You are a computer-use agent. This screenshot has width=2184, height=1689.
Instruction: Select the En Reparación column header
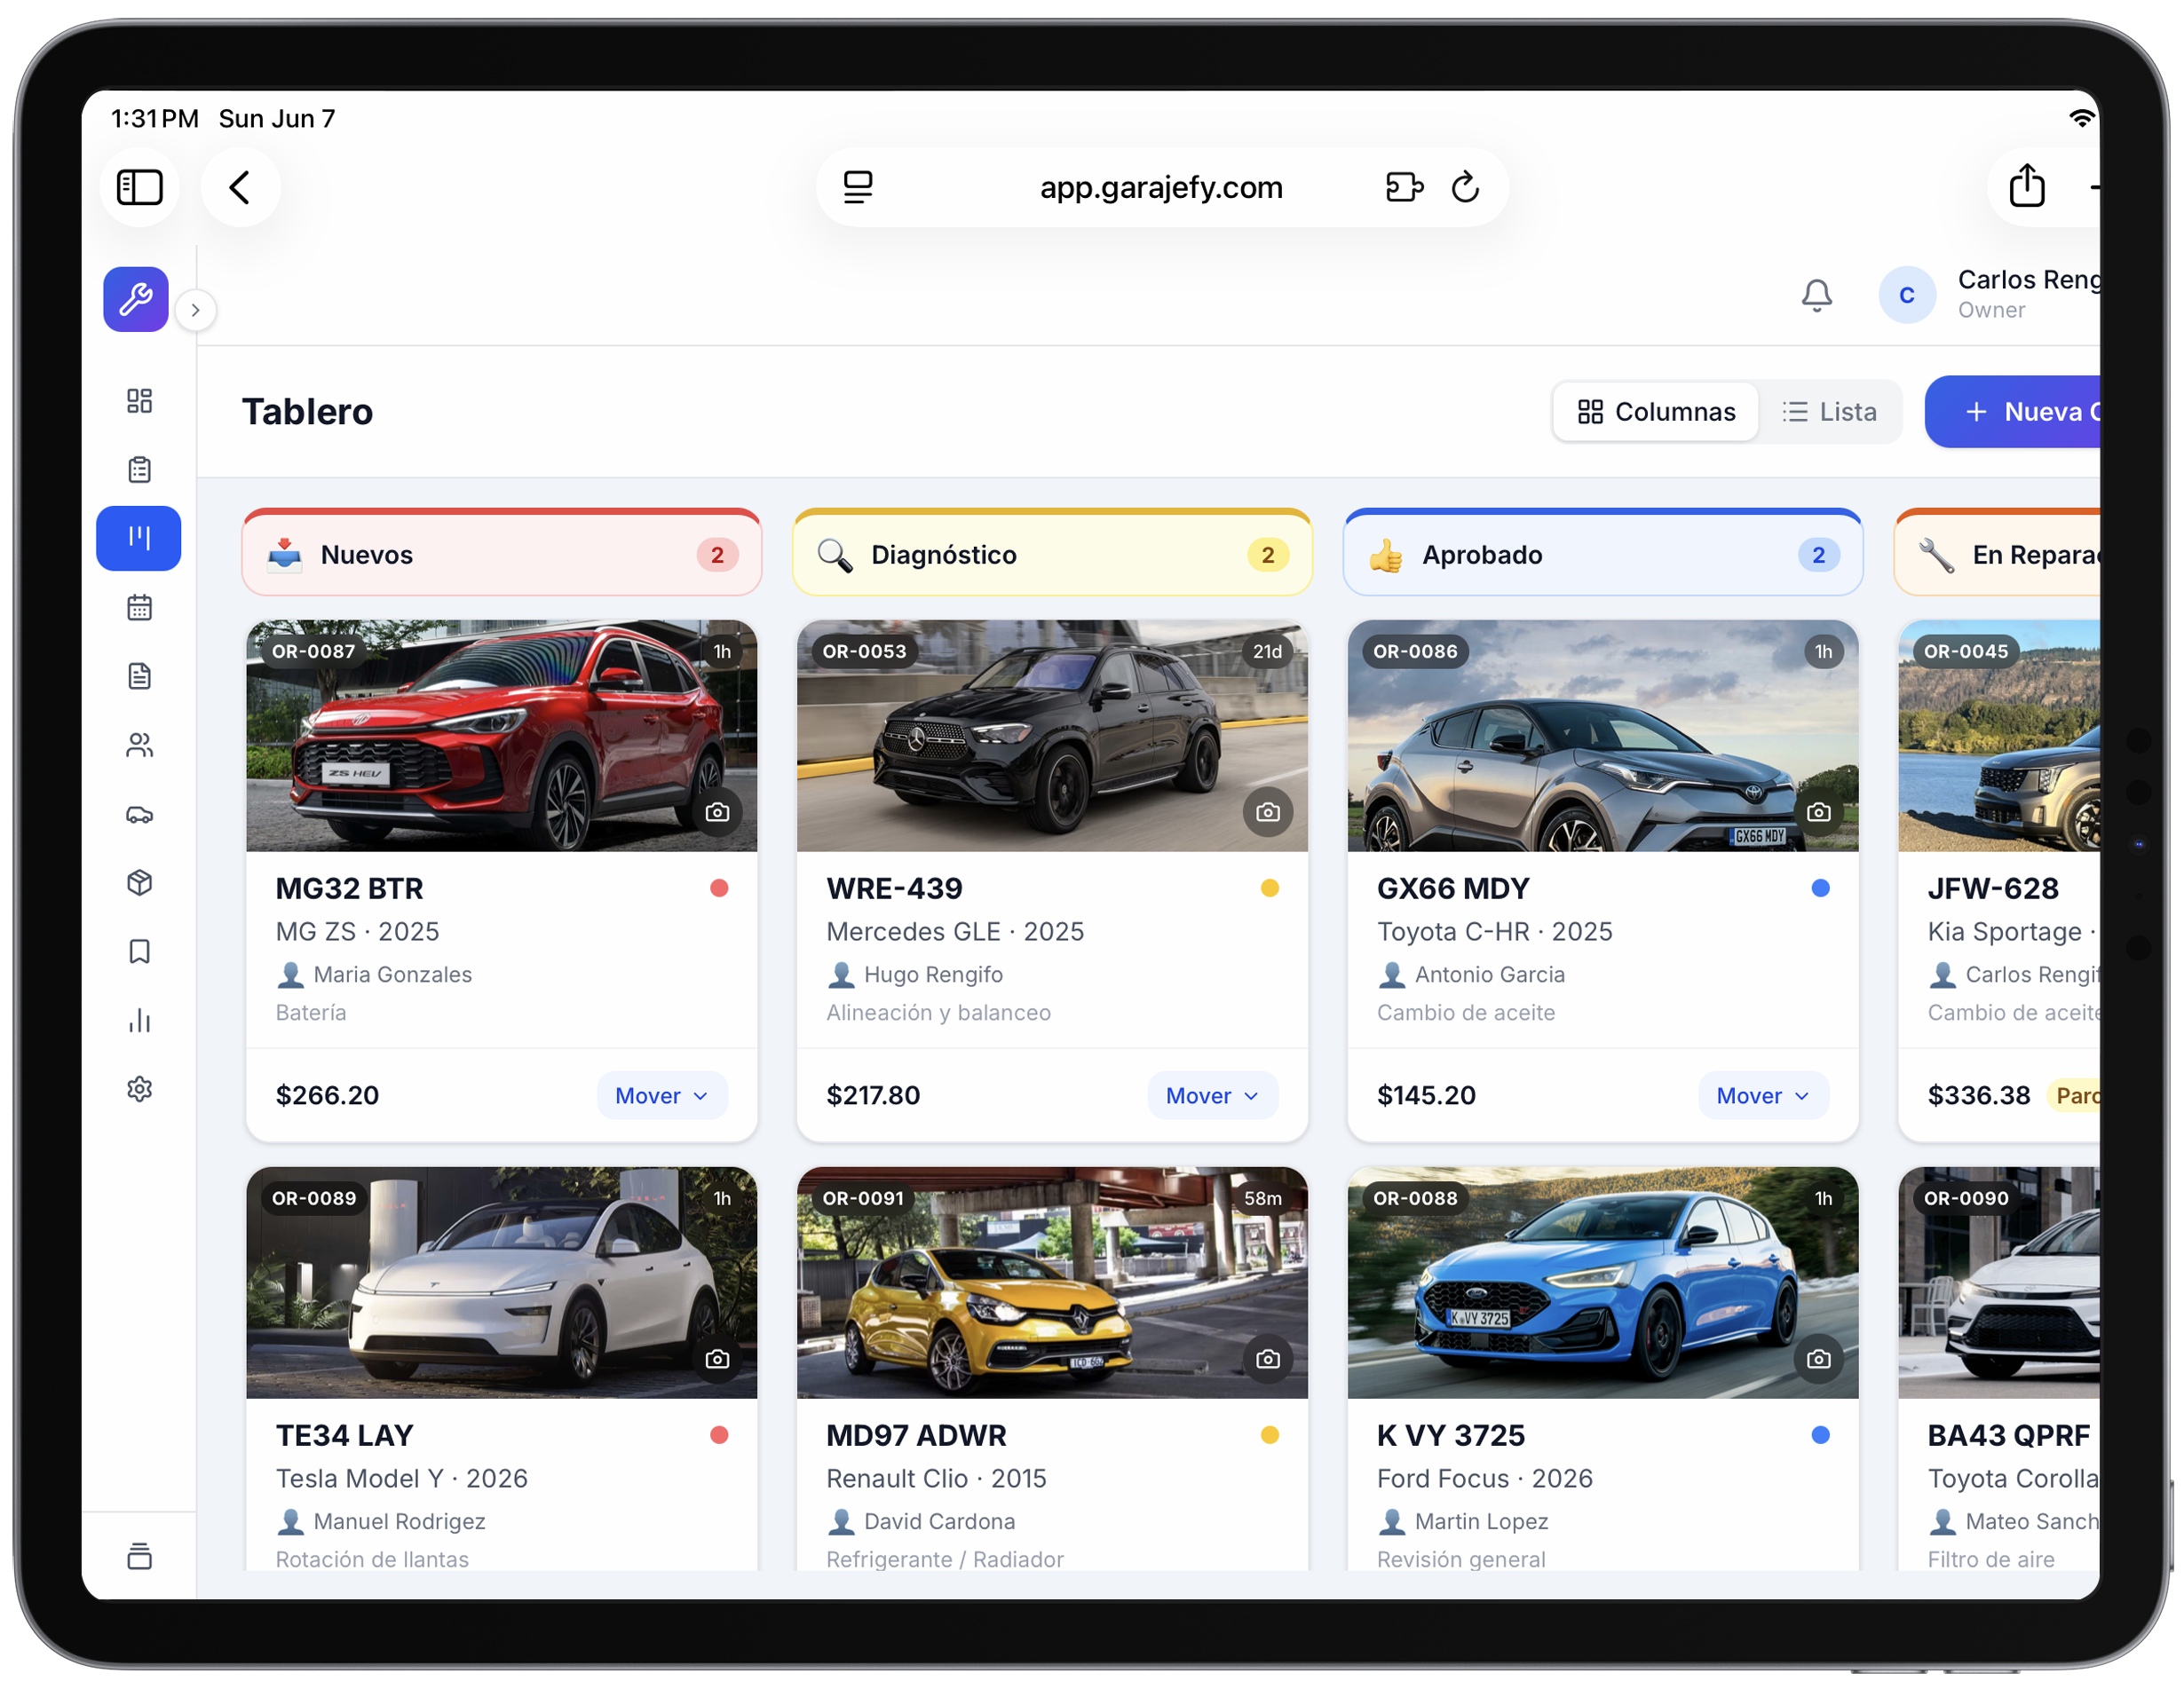point(1998,553)
